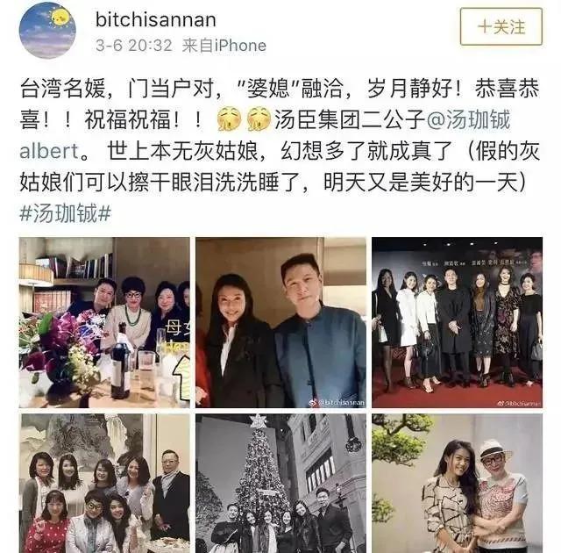Open the #汤珈铖# hashtag topic
The width and height of the screenshot is (561, 553).
[65, 214]
